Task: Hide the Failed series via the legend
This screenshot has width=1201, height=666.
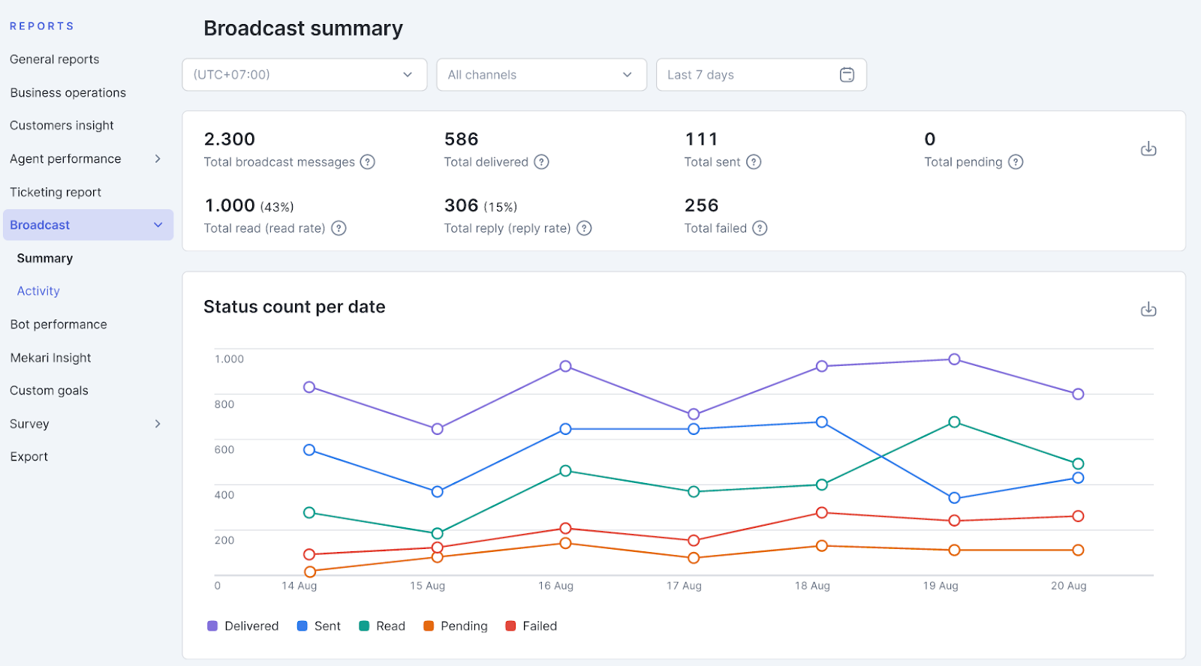Action: point(531,626)
